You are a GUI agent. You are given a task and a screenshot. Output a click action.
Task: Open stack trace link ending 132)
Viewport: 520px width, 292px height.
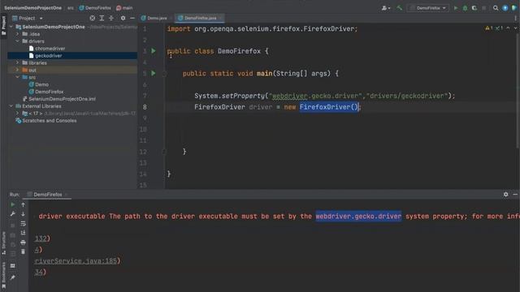41,238
